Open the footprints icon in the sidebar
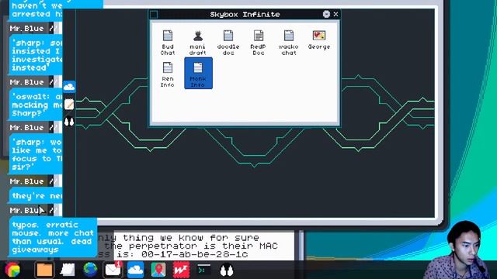 tap(69, 122)
